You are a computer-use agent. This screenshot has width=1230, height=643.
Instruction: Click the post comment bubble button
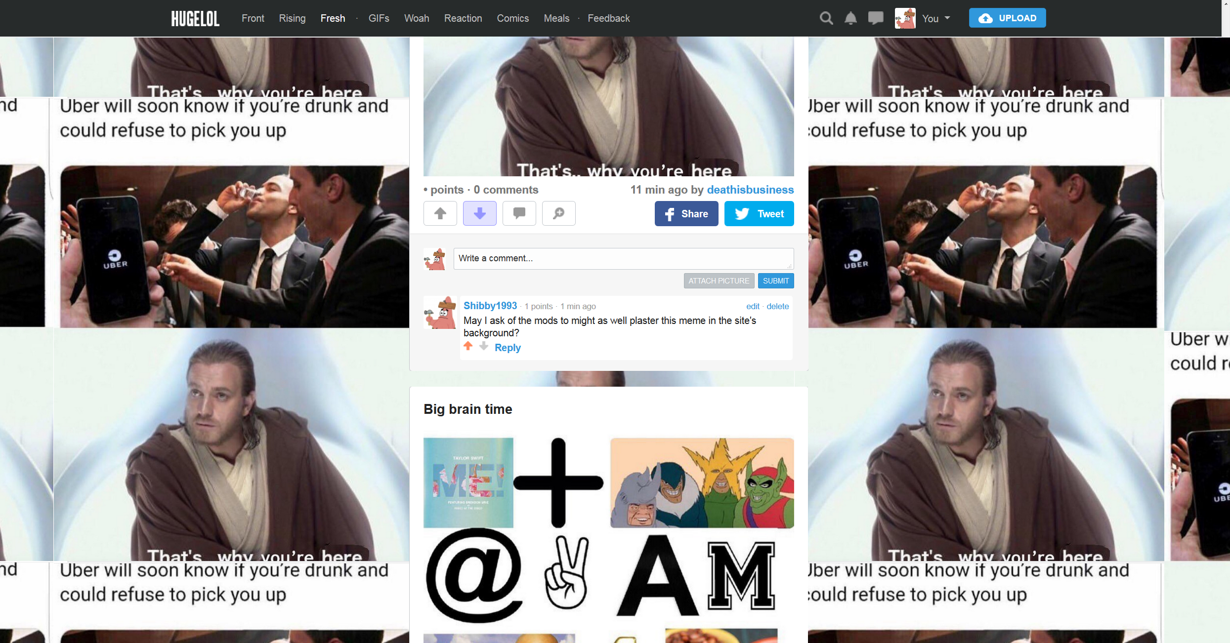pos(519,213)
